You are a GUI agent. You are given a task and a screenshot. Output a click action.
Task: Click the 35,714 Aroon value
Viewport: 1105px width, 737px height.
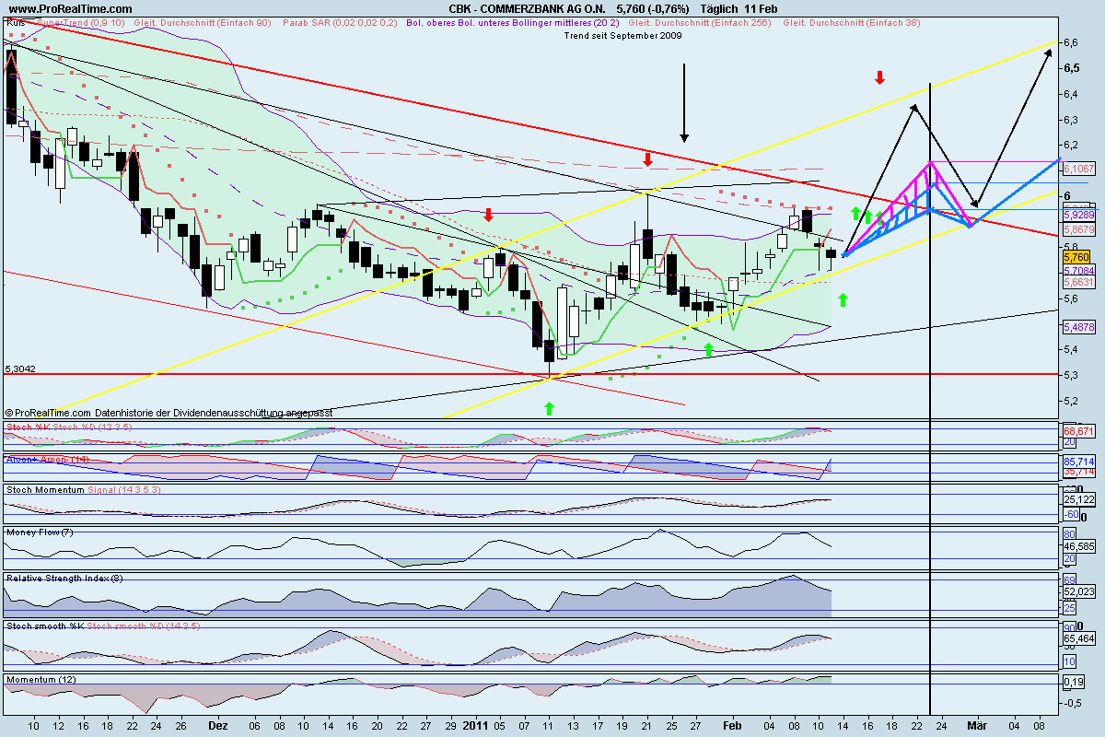pos(1078,472)
